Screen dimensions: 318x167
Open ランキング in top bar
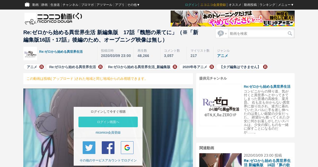267,5
